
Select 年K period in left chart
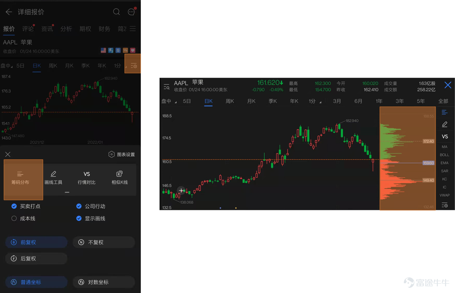[102, 66]
